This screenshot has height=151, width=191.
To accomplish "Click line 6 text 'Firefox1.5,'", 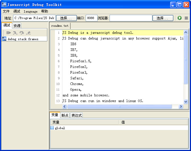I will pyautogui.click(x=81, y=61).
